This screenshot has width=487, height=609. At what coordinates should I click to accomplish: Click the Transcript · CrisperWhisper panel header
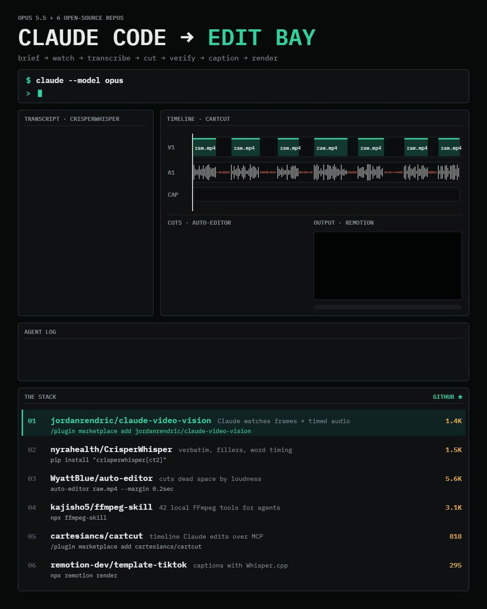[72, 119]
